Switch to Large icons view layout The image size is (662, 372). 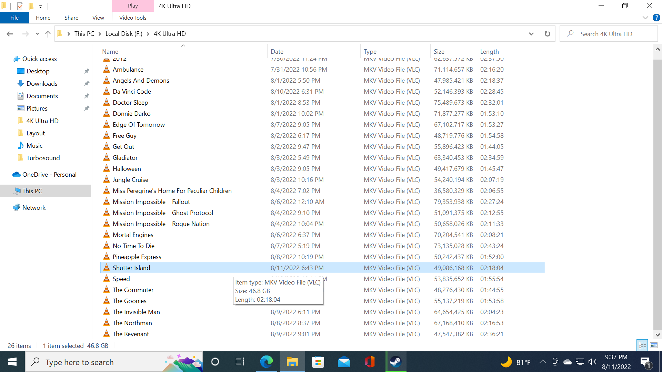point(654,345)
